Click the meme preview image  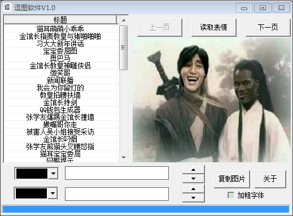212,100
